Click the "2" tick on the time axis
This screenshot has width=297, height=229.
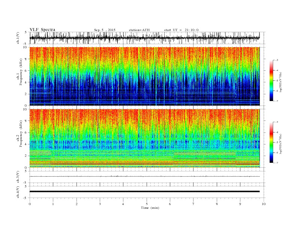coord(76,204)
